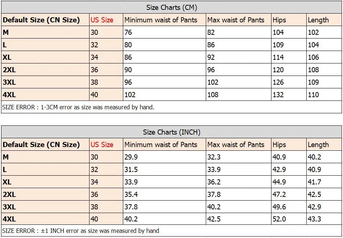Click the Size Charts (CM) title

click(x=172, y=7)
